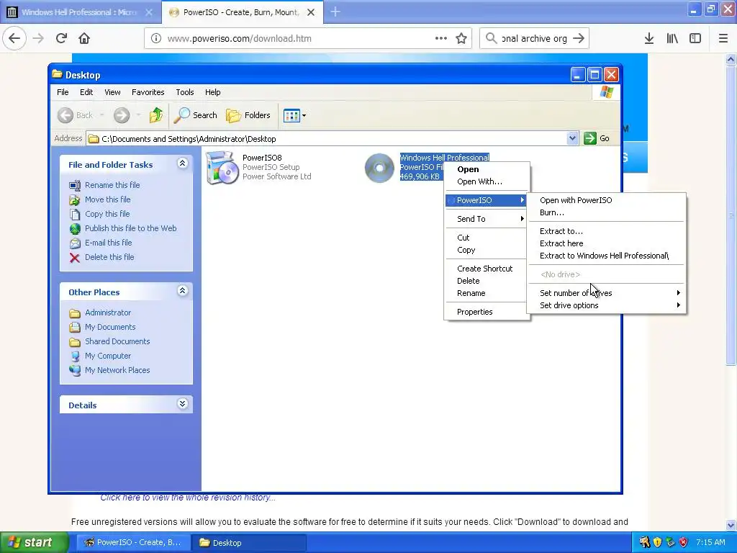The image size is (737, 553).
Task: Toggle Firefox sidebar icon
Action: pos(695,38)
